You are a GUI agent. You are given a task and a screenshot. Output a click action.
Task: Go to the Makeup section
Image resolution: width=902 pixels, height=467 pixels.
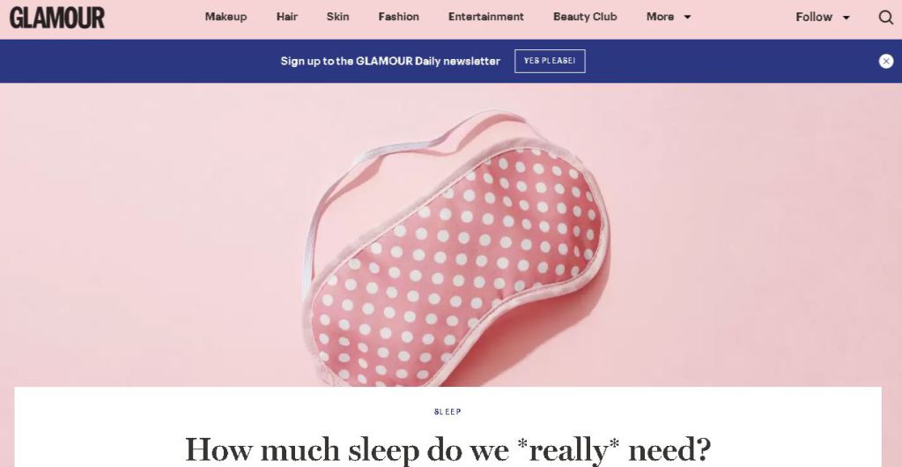[x=225, y=17]
